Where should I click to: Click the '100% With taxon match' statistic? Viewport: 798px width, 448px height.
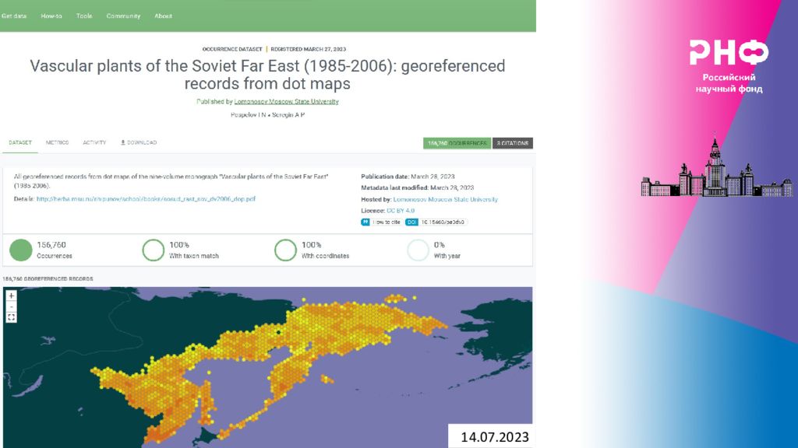181,250
